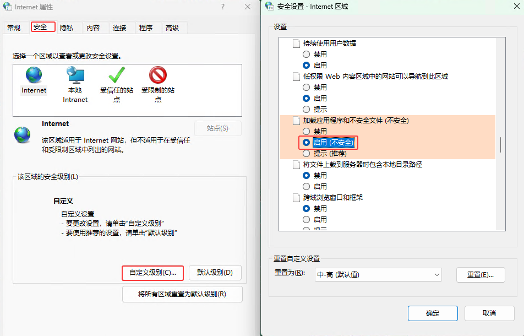Select the 受限制的站点 red prohibited icon
The height and width of the screenshot is (336, 524).
click(x=158, y=74)
